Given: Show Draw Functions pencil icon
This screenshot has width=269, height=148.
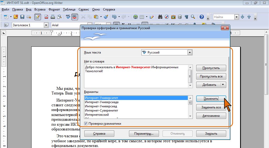Looking at the screenshot, I should (152, 17).
